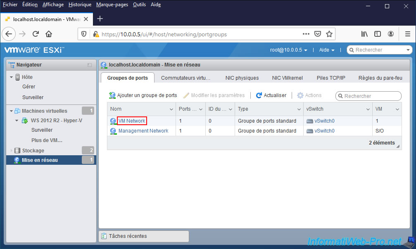Open the root@10.0.0.5 user dropdown
Viewport: 416px width, 249px height.
[x=289, y=50]
